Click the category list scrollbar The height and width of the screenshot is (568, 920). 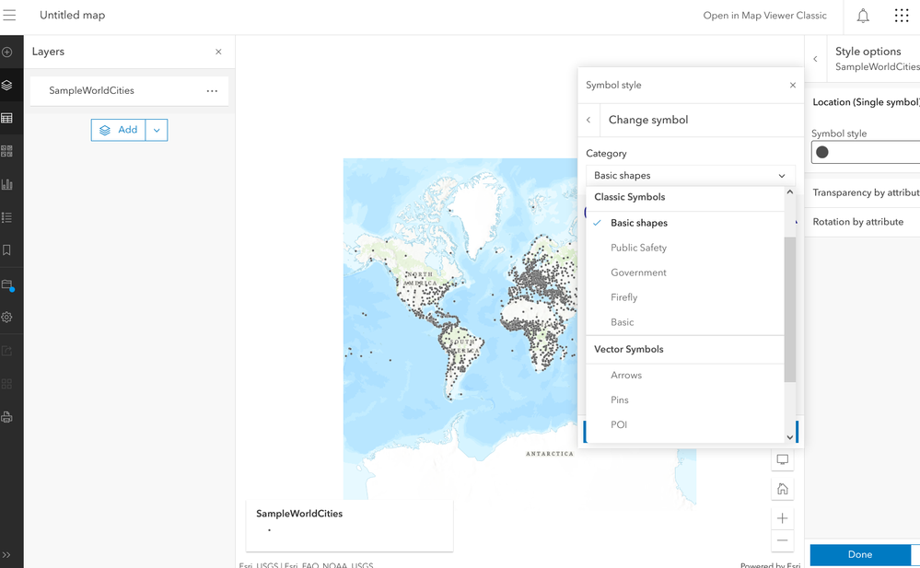[789, 308]
